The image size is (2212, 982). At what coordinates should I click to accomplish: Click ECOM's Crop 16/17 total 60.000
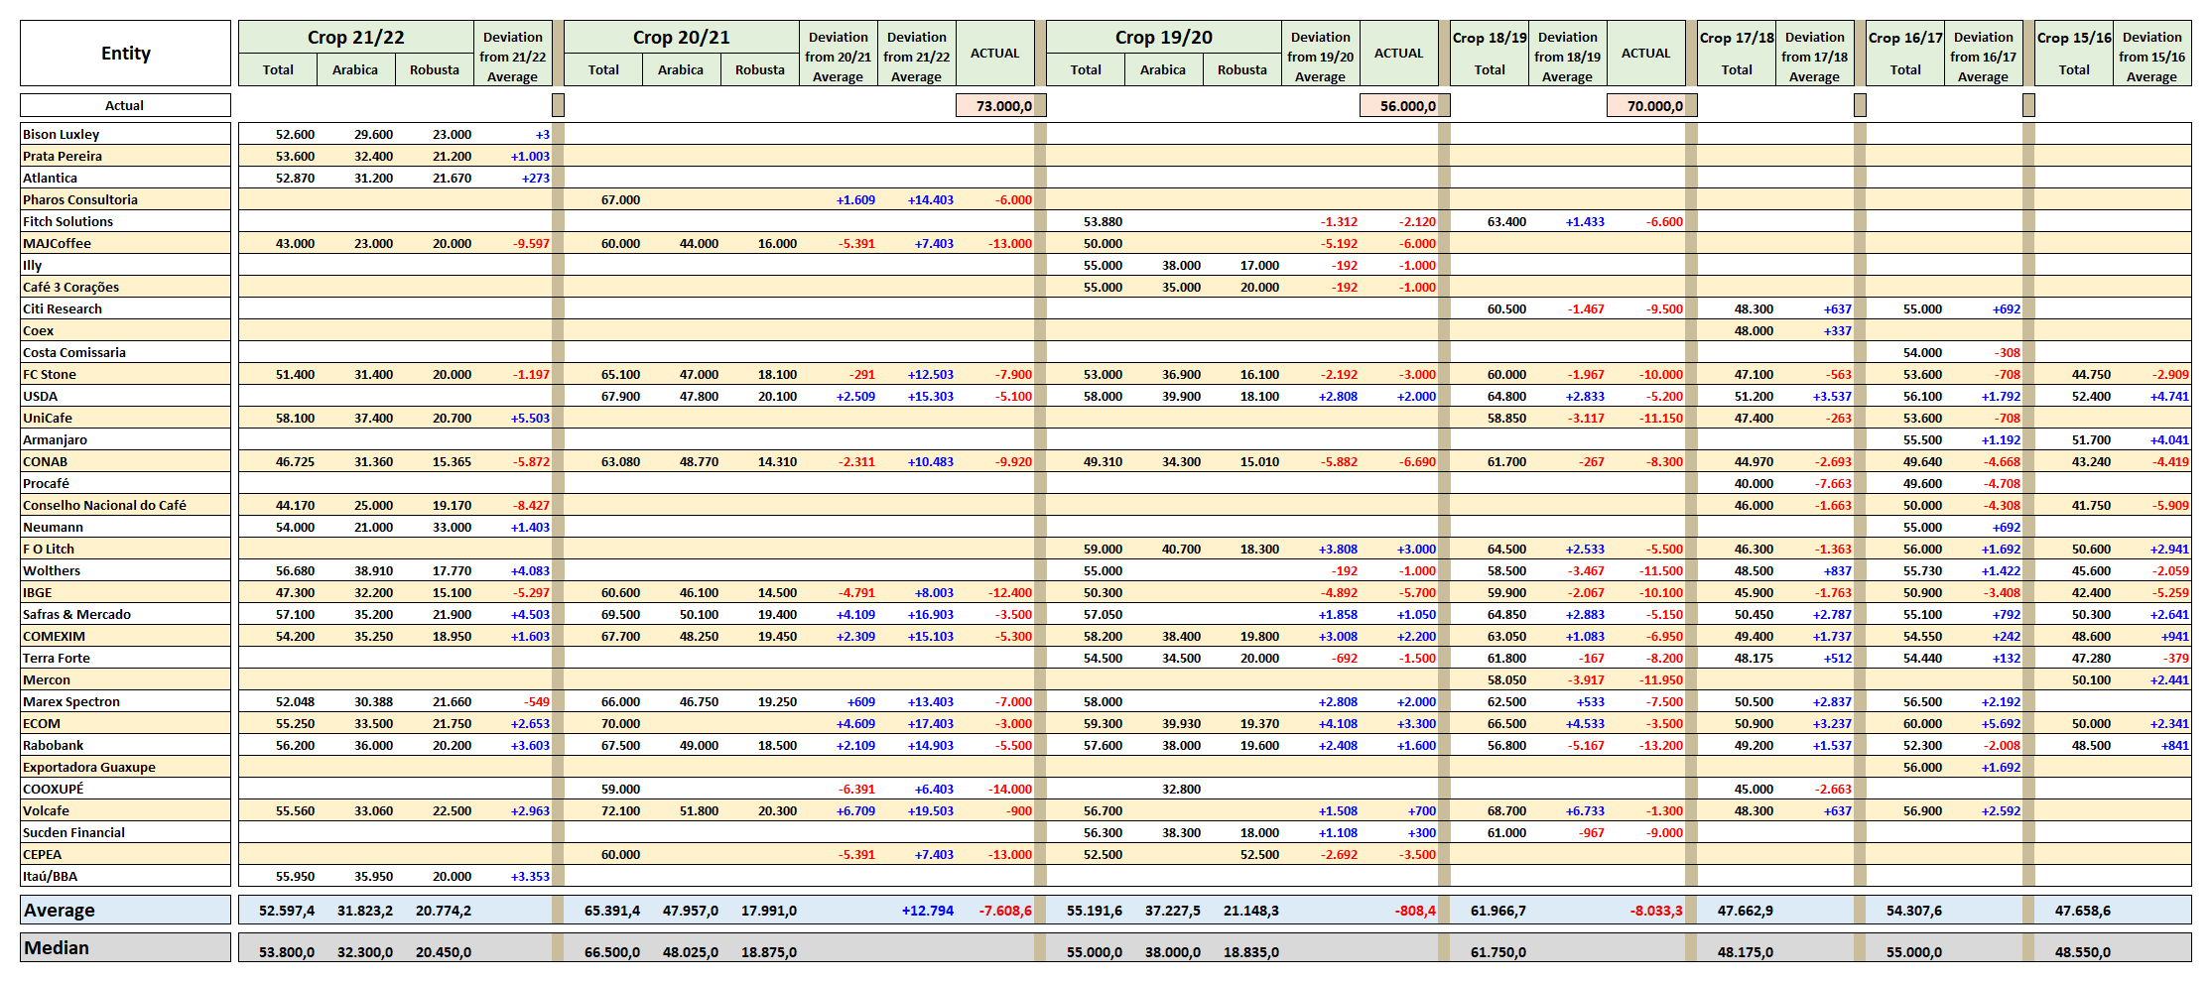pyautogui.click(x=1923, y=723)
